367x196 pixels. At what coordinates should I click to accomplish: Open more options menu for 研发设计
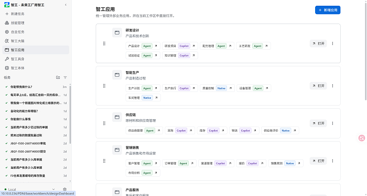332,43
